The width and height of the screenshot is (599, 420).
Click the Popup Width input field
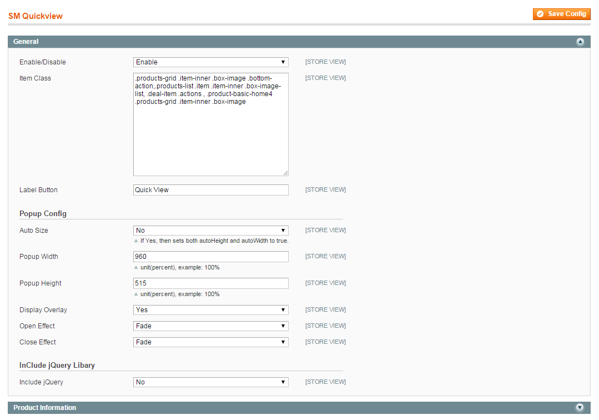(210, 257)
